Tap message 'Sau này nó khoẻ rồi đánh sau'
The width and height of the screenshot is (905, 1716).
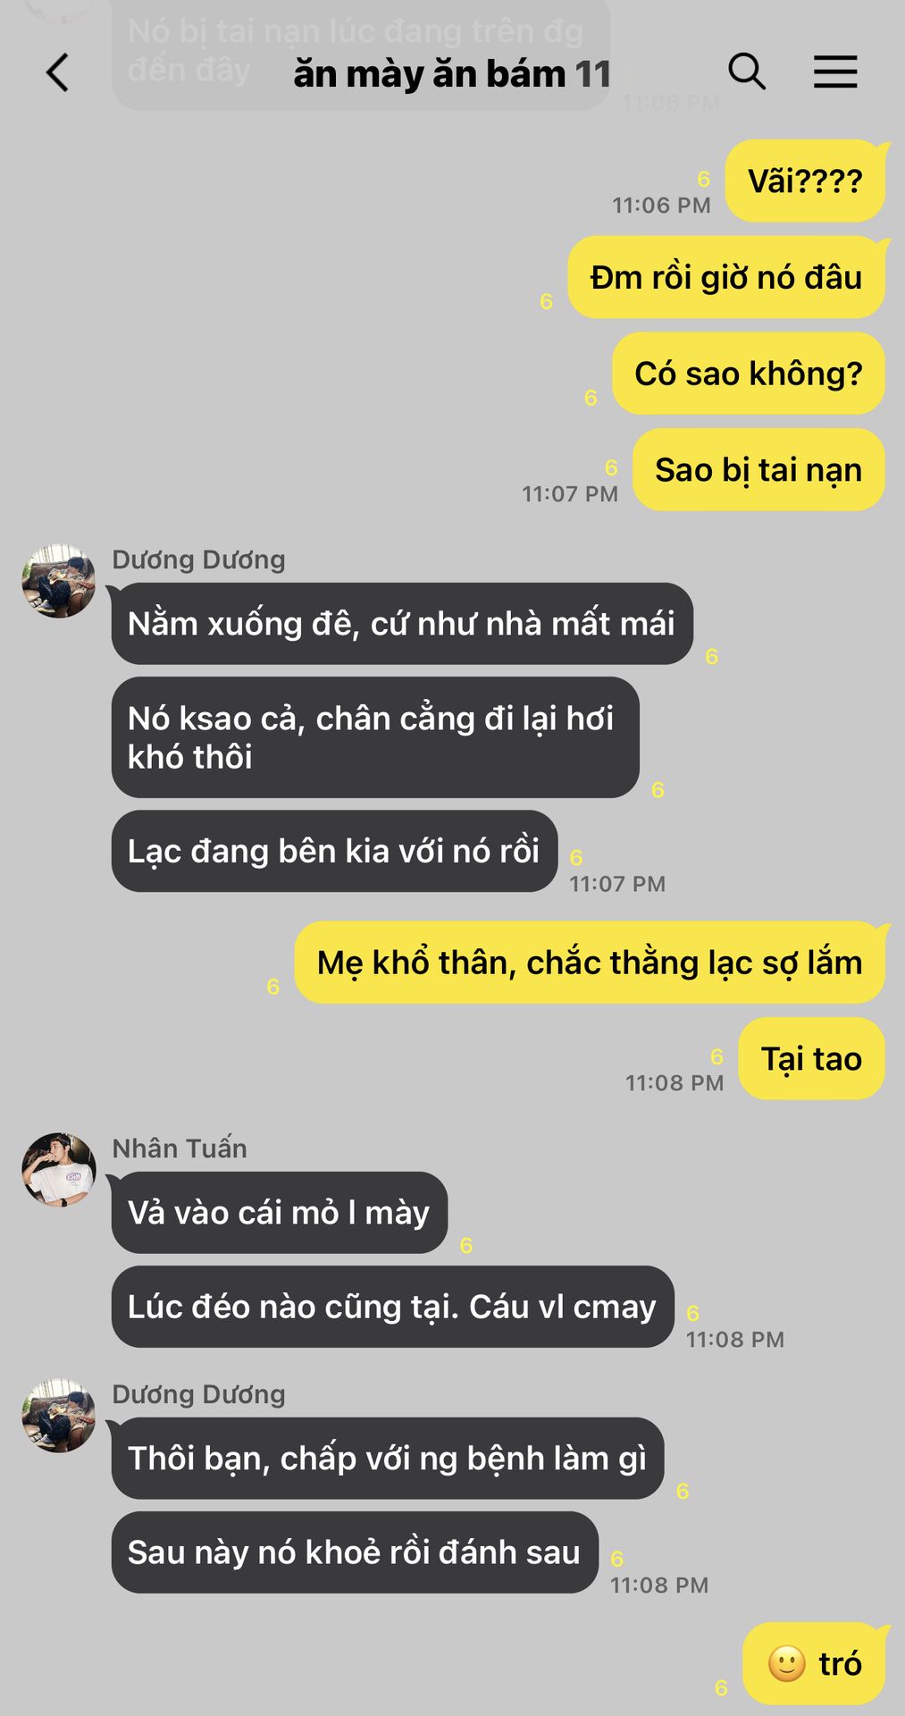tap(355, 1552)
